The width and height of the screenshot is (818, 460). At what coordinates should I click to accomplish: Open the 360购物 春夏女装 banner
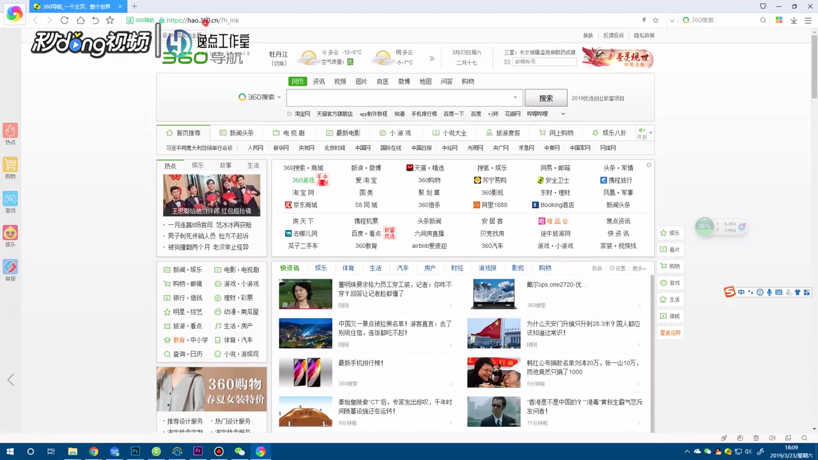coord(212,389)
